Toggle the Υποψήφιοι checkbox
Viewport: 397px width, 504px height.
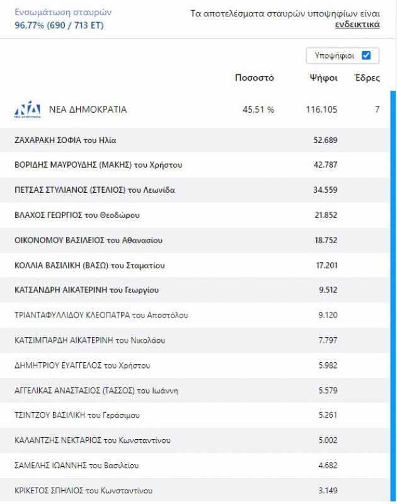pyautogui.click(x=366, y=55)
